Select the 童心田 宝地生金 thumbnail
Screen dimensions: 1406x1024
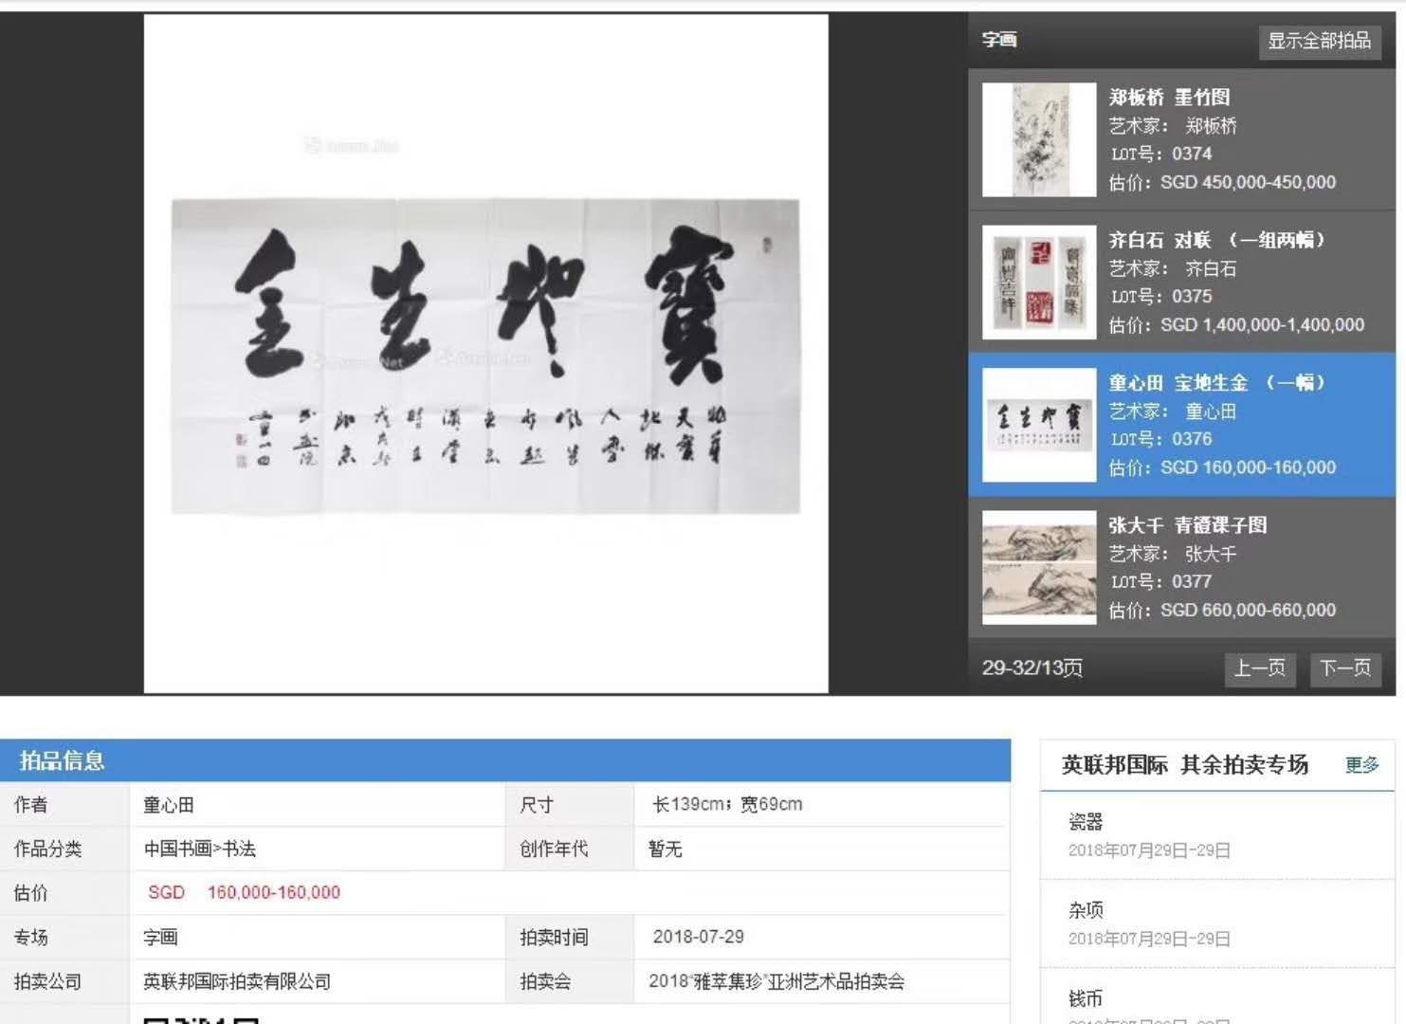(1039, 425)
